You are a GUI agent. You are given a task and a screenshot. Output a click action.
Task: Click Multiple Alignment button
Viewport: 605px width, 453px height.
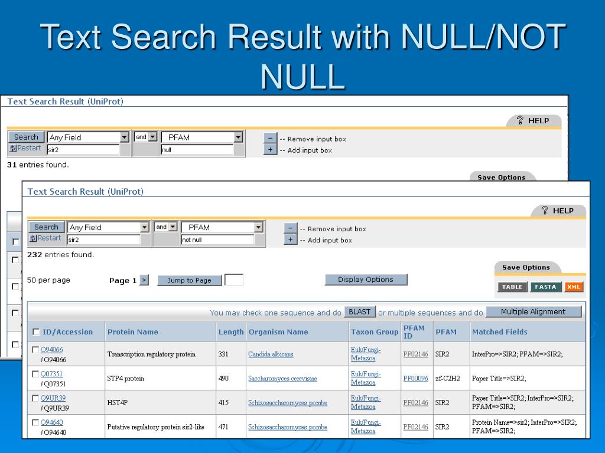(534, 311)
